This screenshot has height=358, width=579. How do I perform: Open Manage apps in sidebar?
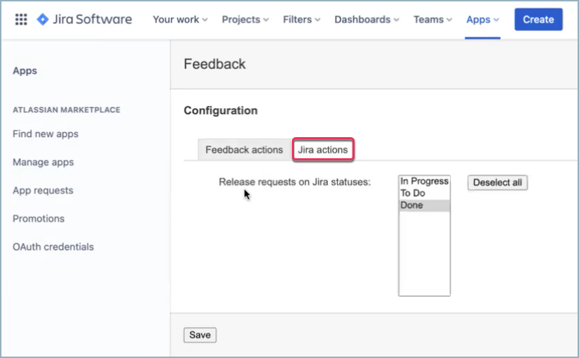pyautogui.click(x=43, y=162)
